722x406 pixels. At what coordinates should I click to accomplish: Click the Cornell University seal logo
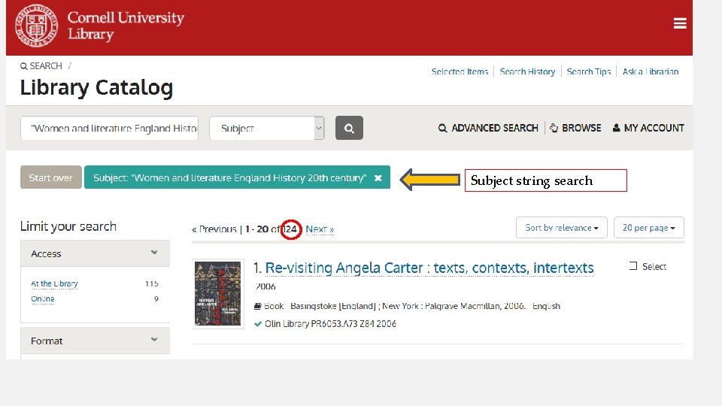[x=36, y=26]
